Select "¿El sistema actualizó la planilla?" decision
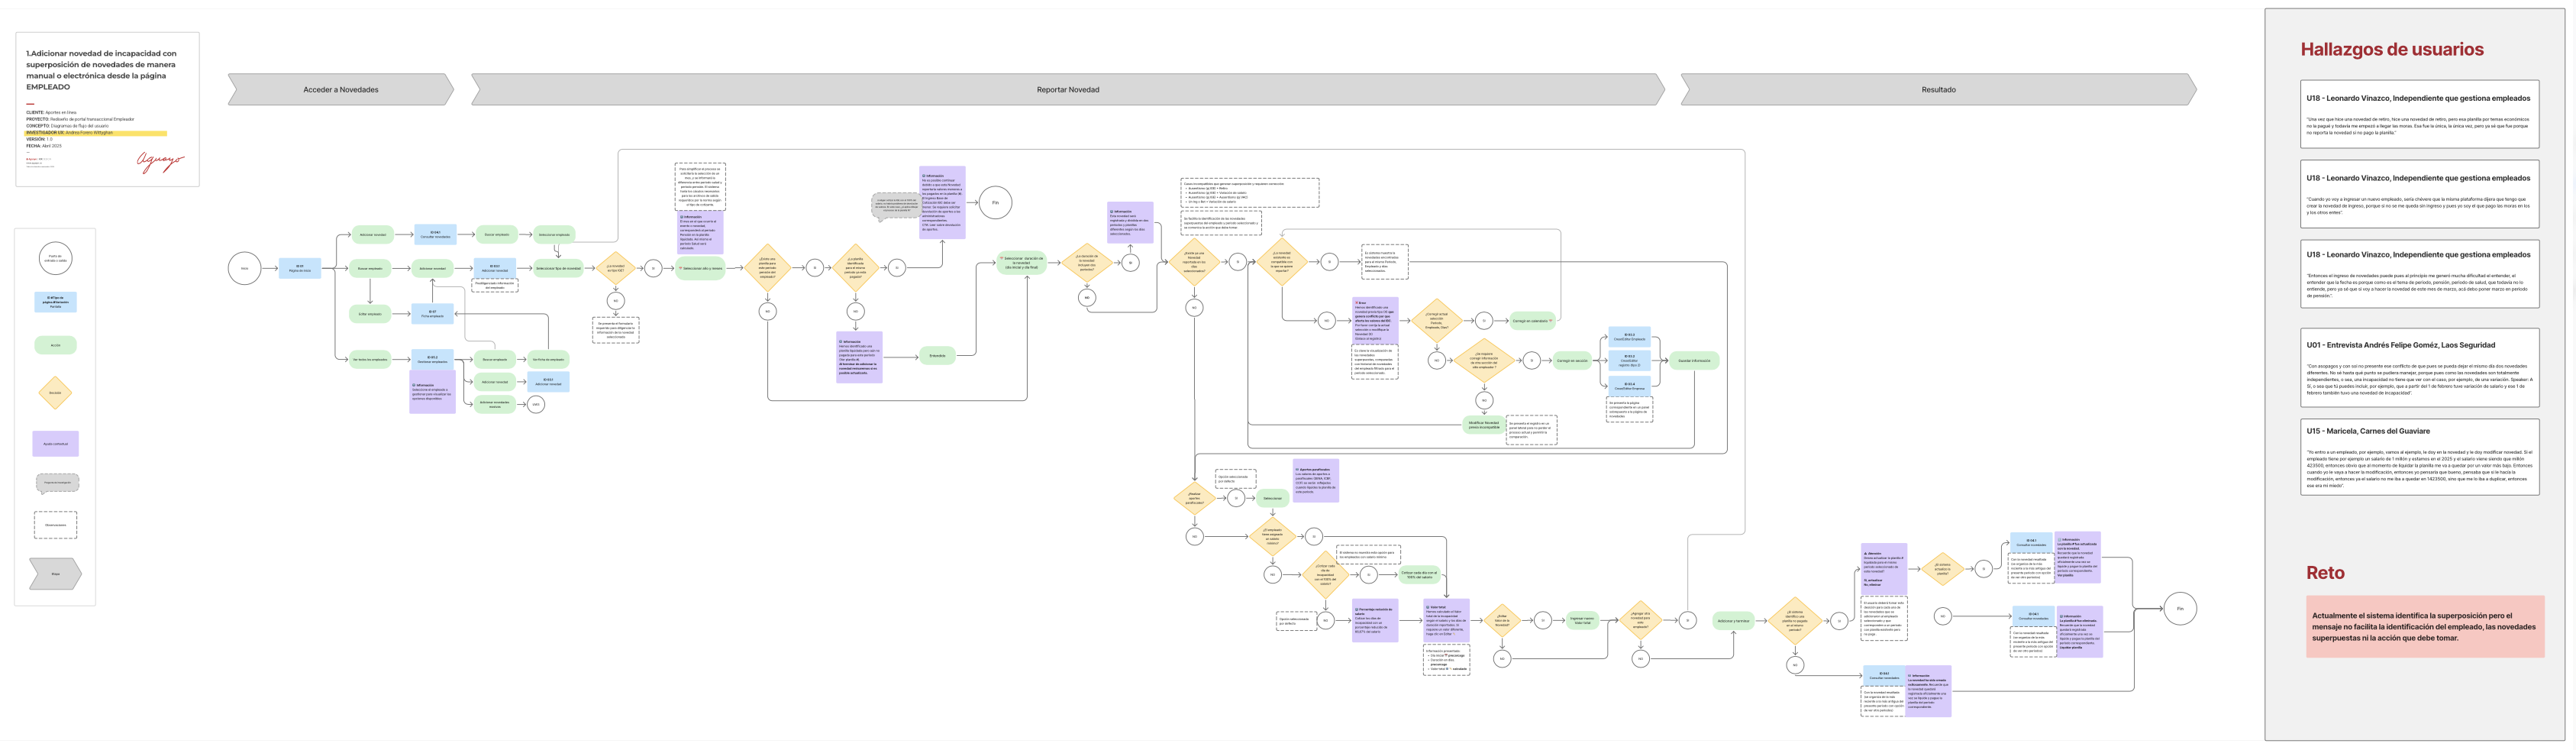The width and height of the screenshot is (2576, 750). pyautogui.click(x=1942, y=569)
